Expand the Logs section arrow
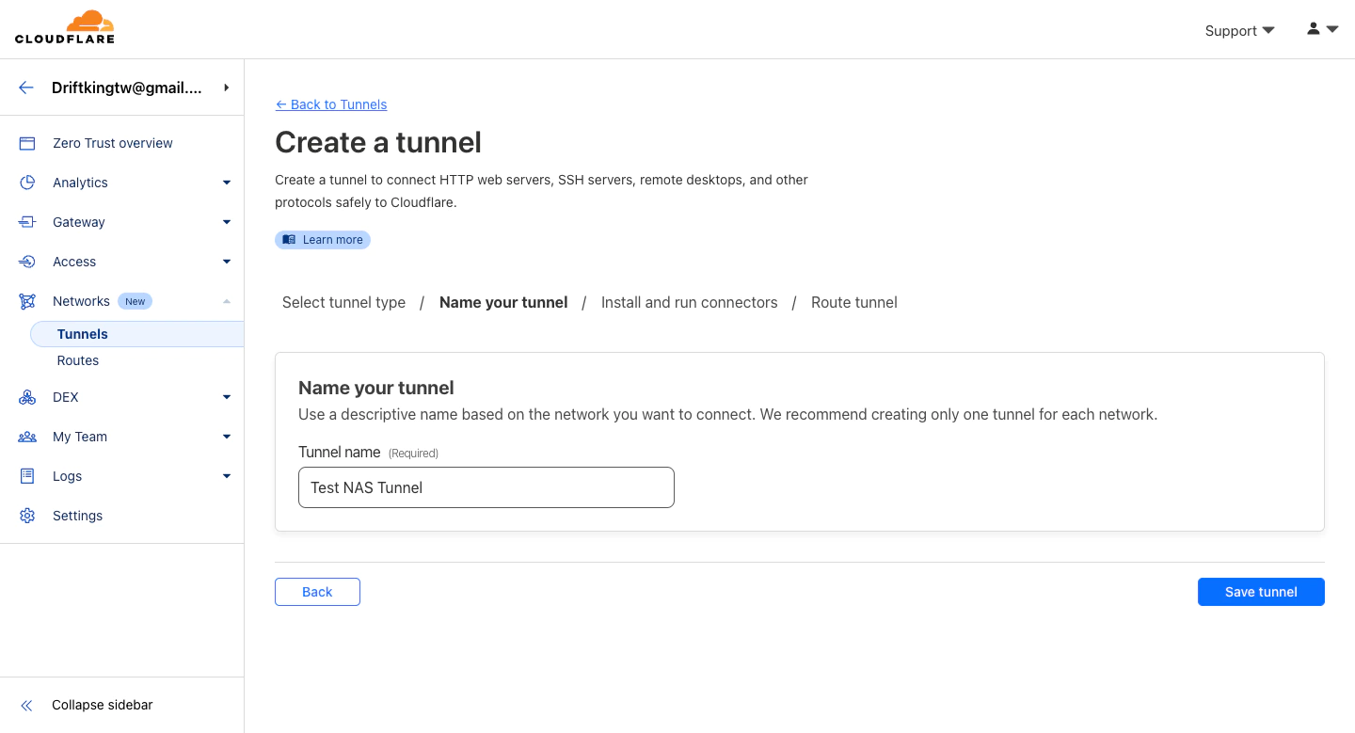The height and width of the screenshot is (733, 1355). [227, 476]
